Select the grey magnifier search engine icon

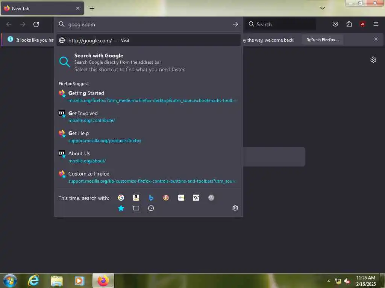coord(211,198)
